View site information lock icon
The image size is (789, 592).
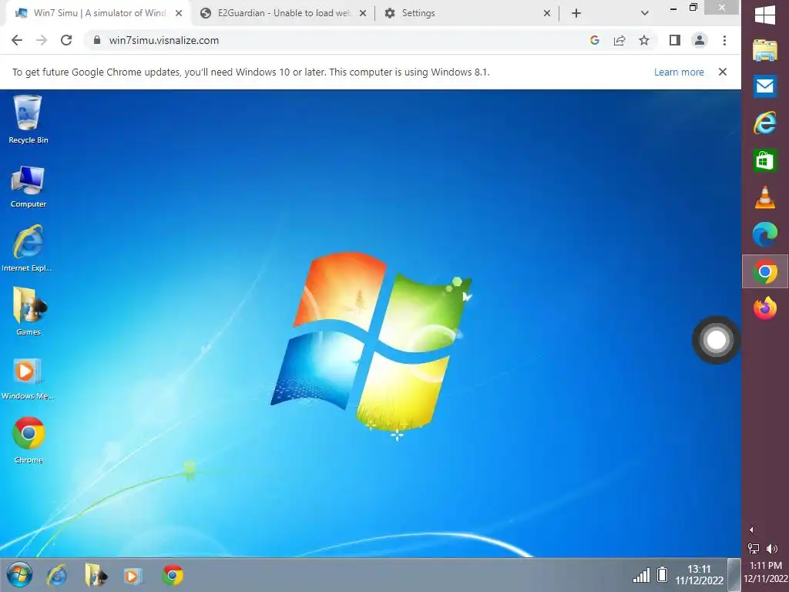(97, 40)
